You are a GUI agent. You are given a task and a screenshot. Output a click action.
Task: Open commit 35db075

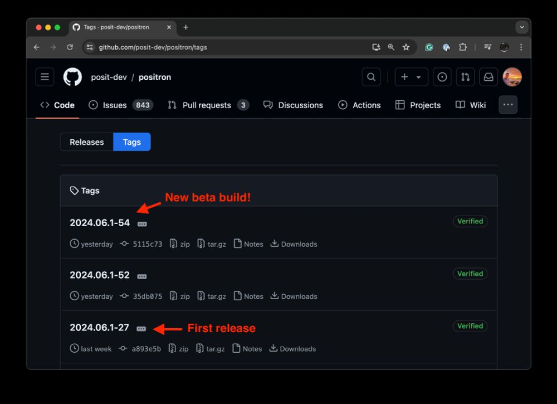coord(141,296)
